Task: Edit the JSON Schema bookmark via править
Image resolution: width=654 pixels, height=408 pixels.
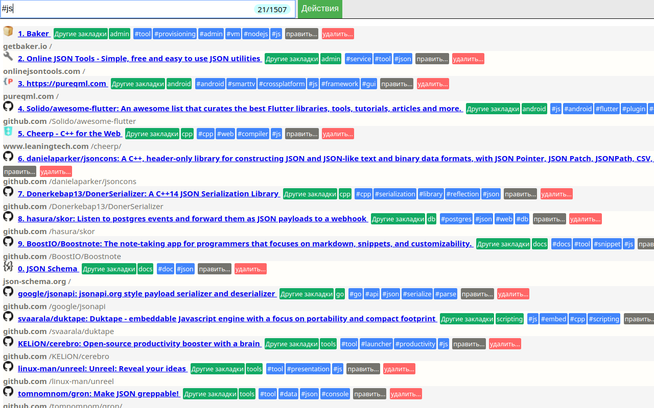Action: coord(215,269)
